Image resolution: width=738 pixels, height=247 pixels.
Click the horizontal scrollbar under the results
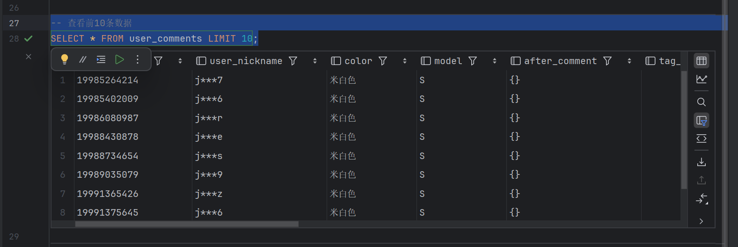coord(187,224)
